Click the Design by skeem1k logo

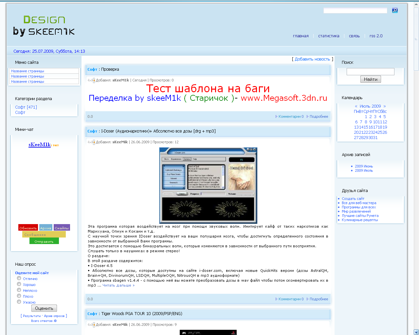44,26
